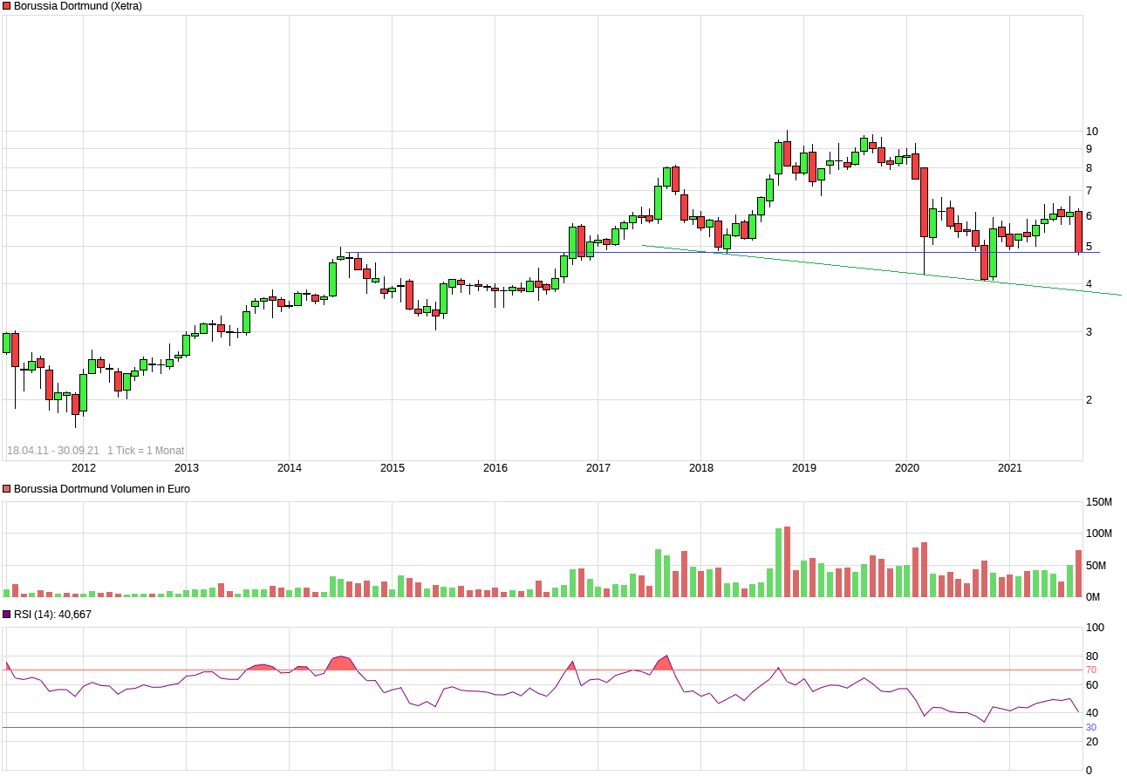Select the 2018 year label on the time axis

[x=700, y=468]
